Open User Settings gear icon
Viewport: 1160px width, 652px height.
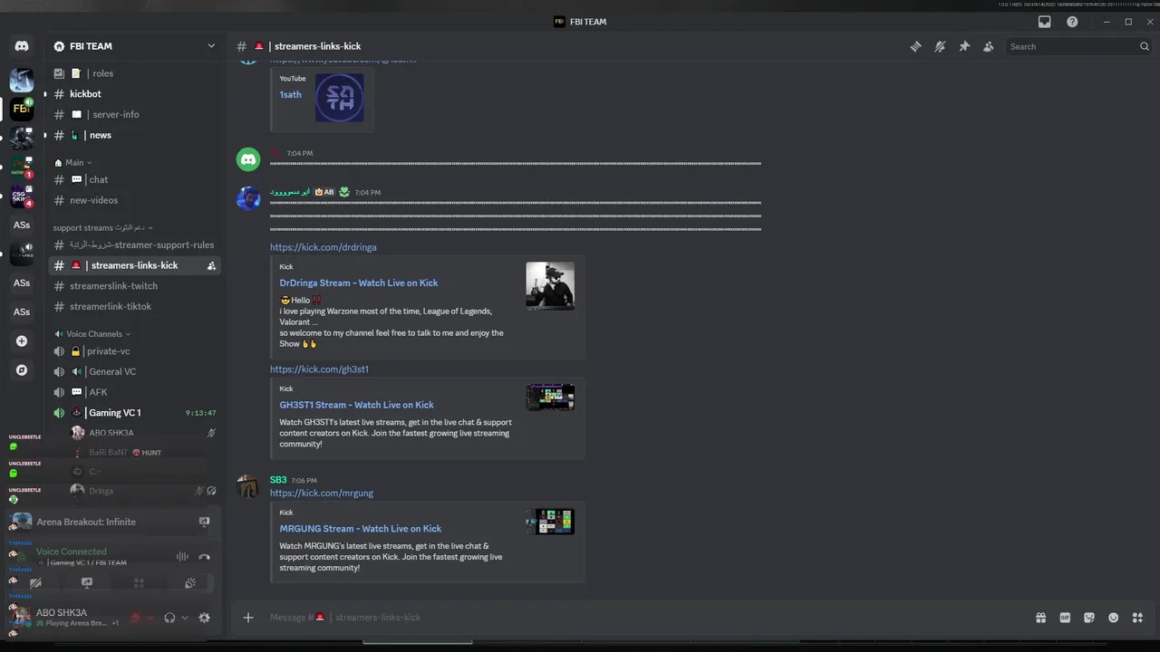tap(204, 618)
